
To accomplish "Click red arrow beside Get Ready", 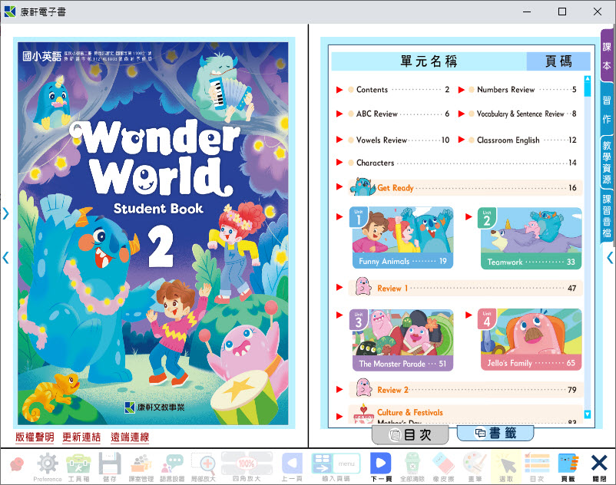I will [339, 186].
